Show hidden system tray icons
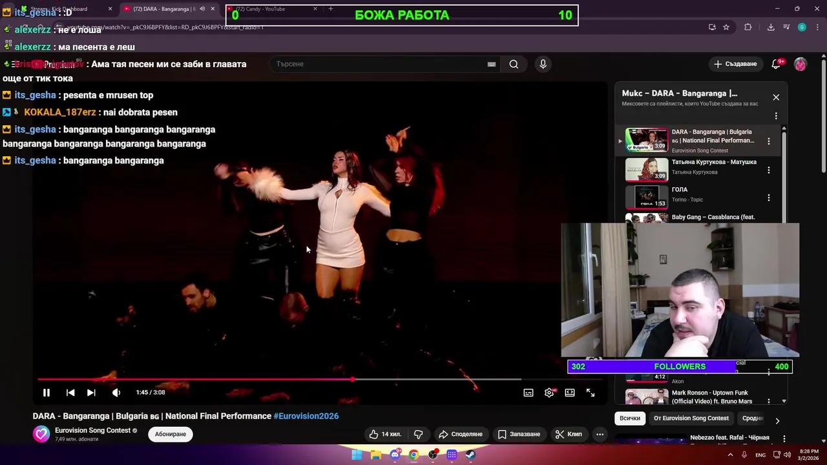The width and height of the screenshot is (827, 465). tap(731, 455)
